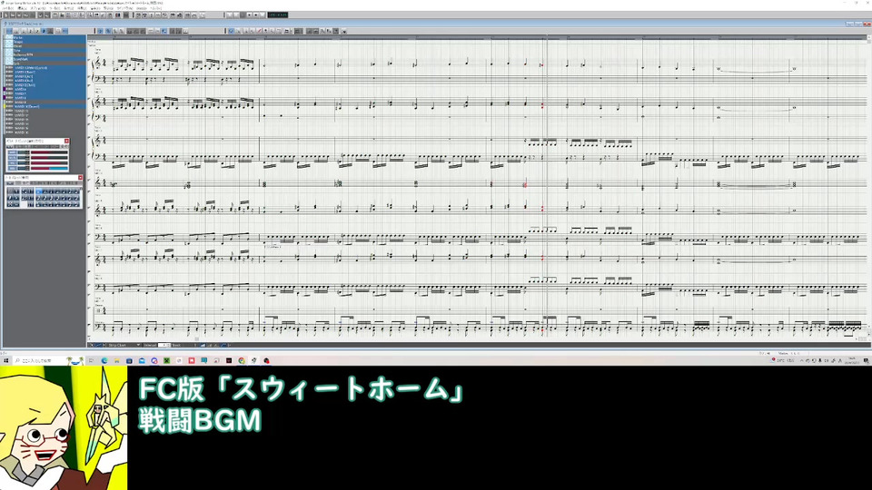This screenshot has height=490, width=872.
Task: Click the tempo and position counter display
Action: (278, 15)
